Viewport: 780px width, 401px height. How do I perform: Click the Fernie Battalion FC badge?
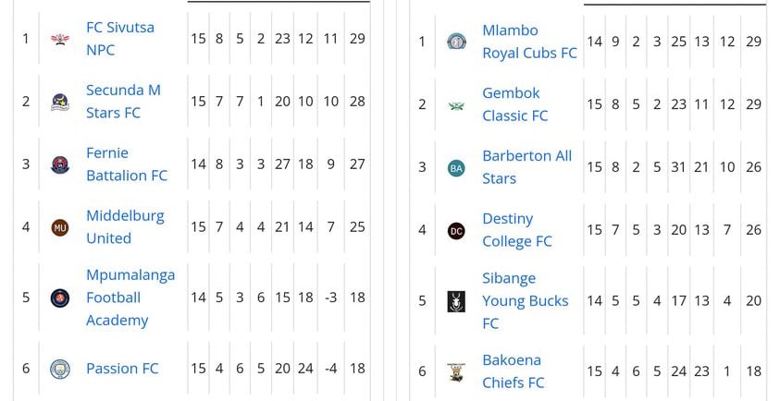pos(60,164)
